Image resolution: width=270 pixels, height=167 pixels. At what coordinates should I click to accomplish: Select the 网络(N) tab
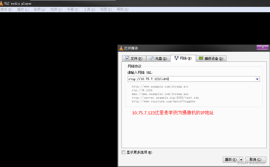click(183, 58)
